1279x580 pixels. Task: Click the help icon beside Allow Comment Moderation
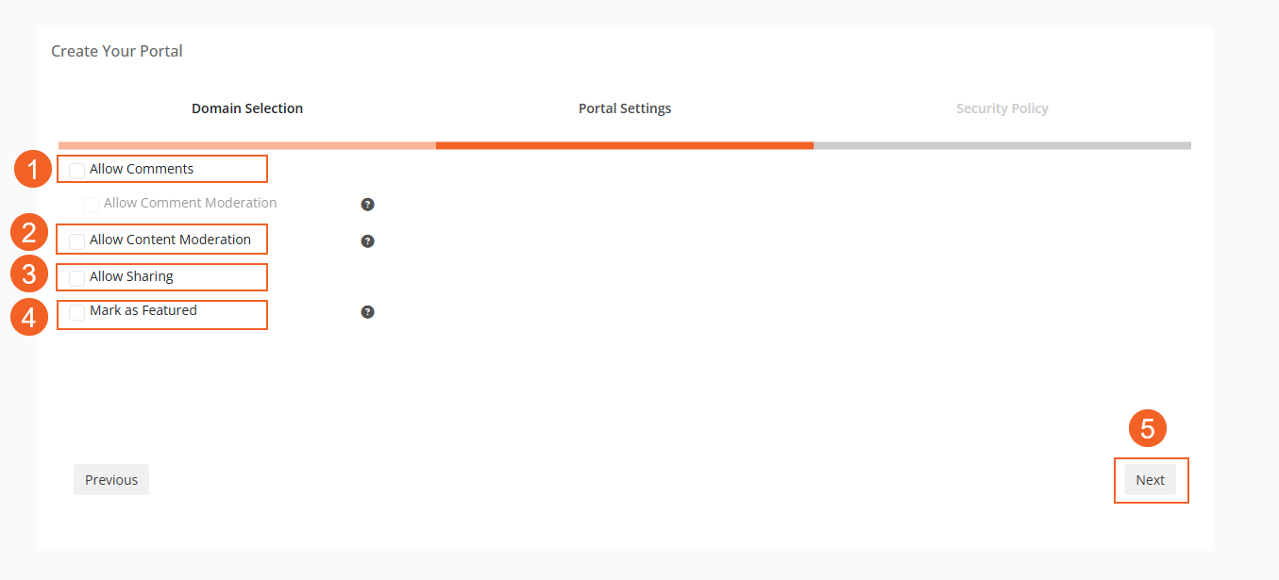[367, 204]
